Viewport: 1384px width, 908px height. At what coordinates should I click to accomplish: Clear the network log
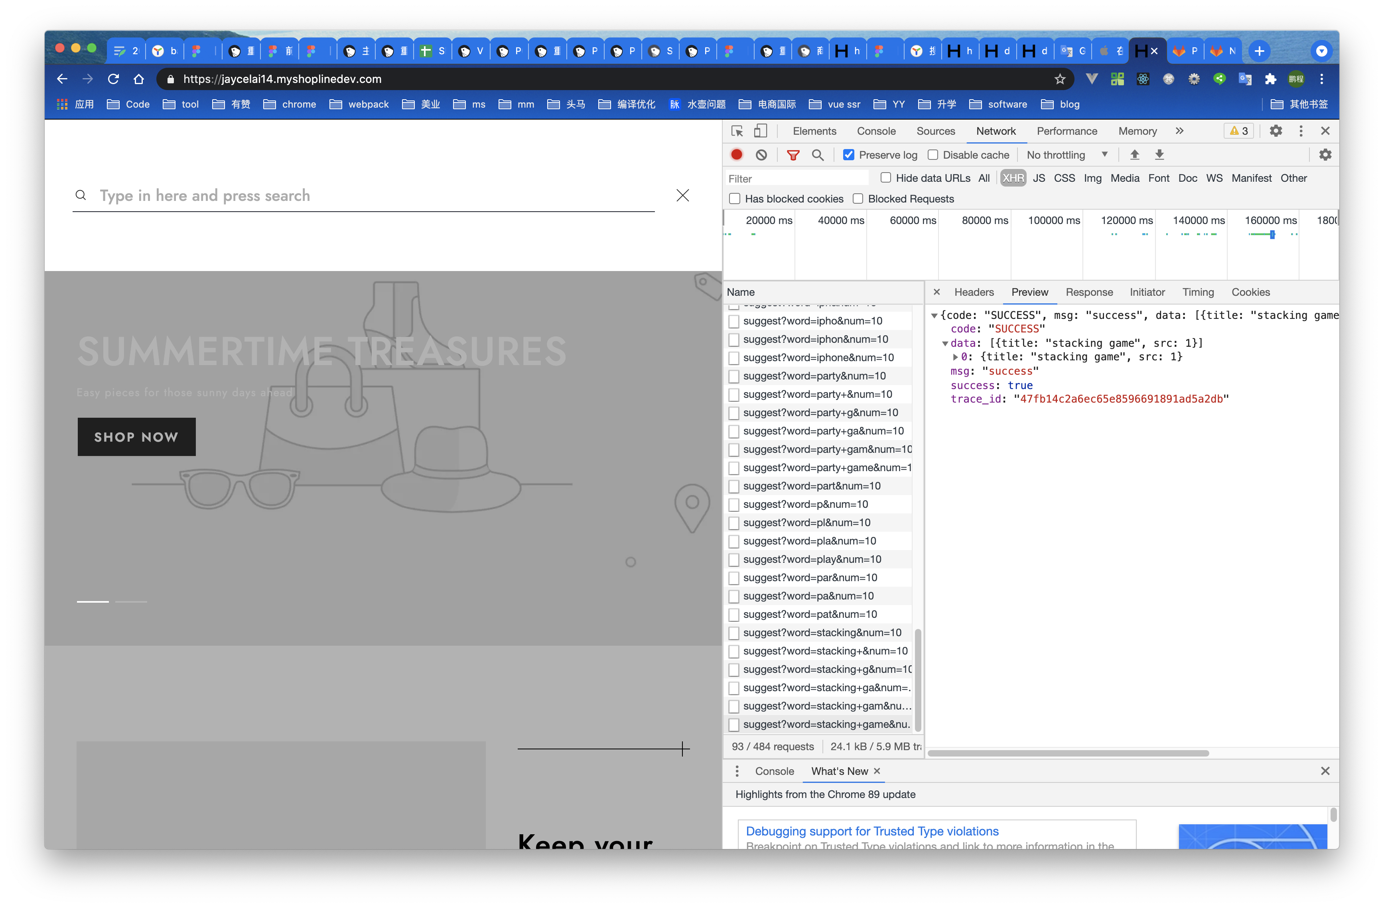(761, 155)
